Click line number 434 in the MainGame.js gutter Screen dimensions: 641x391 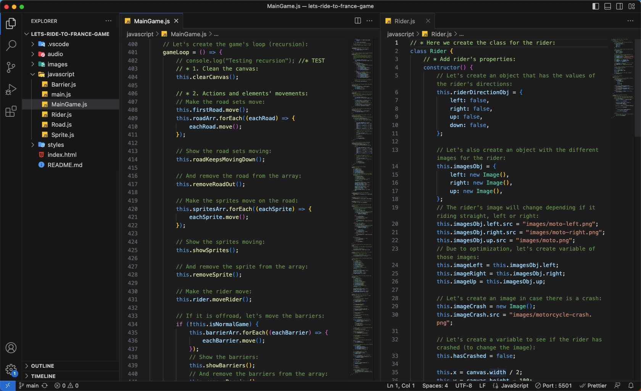point(132,324)
